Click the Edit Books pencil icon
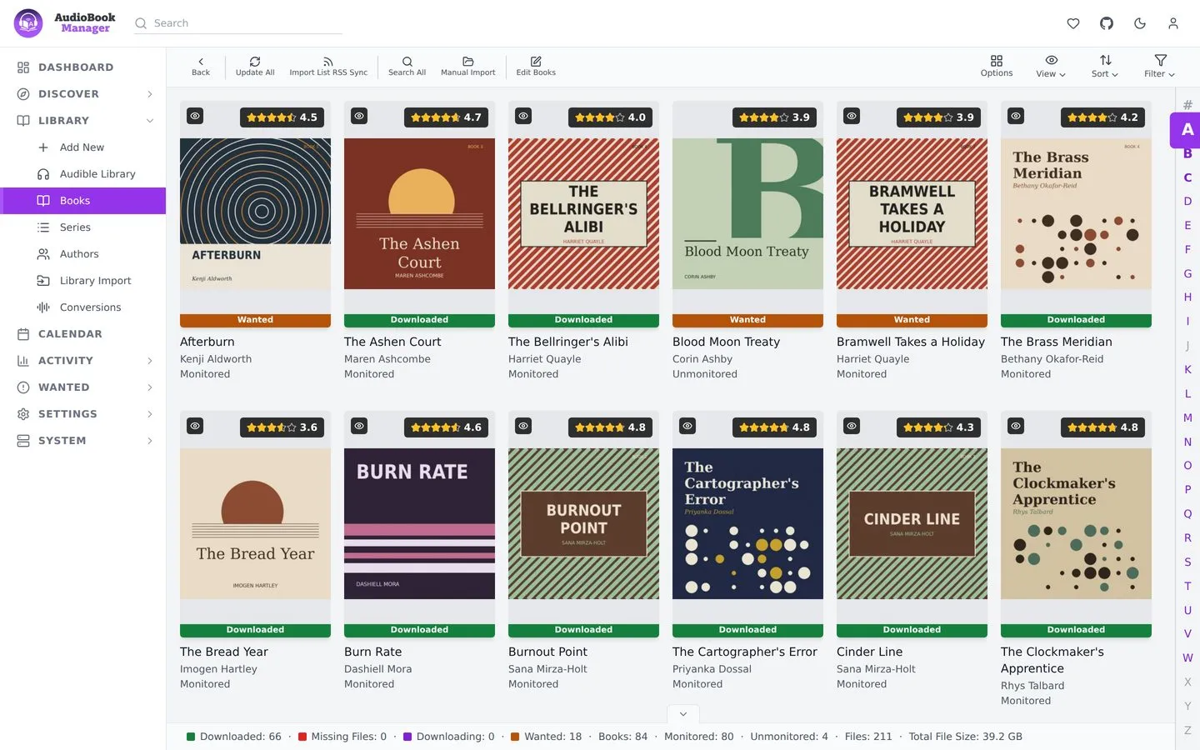This screenshot has width=1200, height=750. 536,67
